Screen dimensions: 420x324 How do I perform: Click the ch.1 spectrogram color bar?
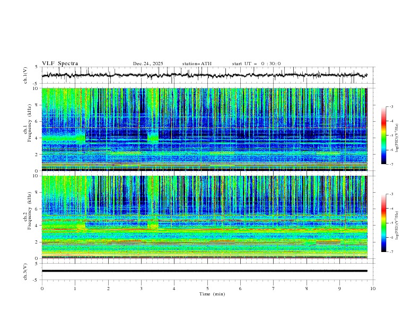click(x=383, y=136)
